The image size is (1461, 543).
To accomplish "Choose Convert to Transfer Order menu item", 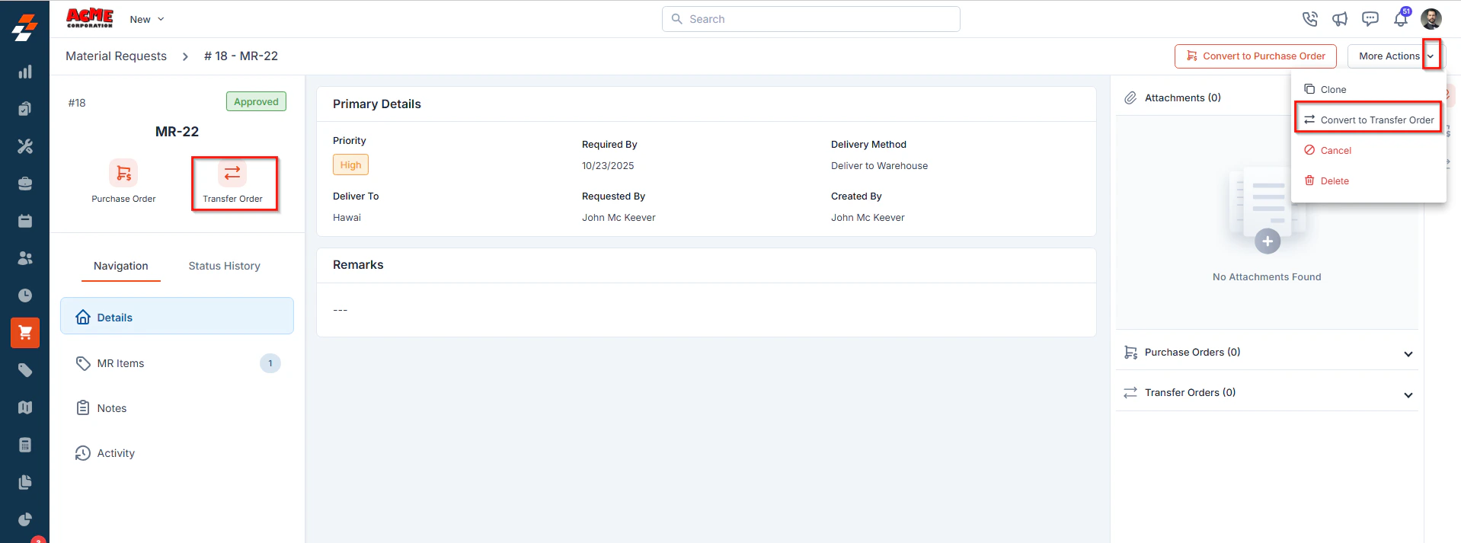I will coord(1369,120).
